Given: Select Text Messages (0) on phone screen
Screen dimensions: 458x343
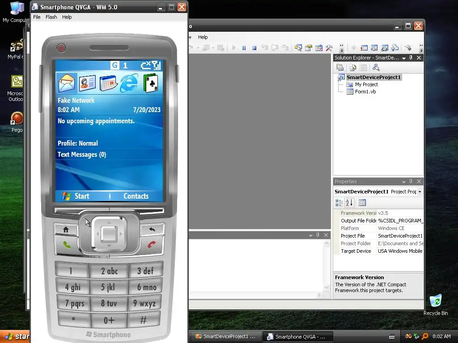Looking at the screenshot, I should click(82, 154).
